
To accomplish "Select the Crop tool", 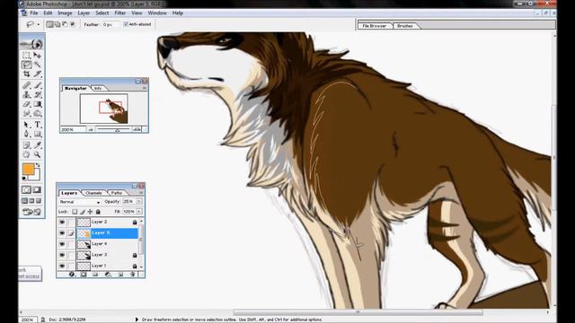I will [26, 74].
